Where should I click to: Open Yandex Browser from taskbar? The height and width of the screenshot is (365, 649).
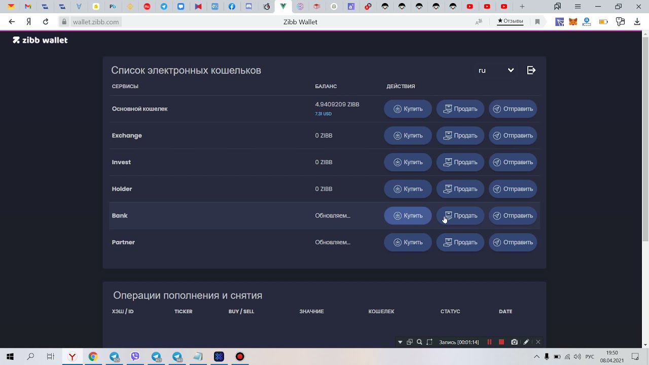73,356
